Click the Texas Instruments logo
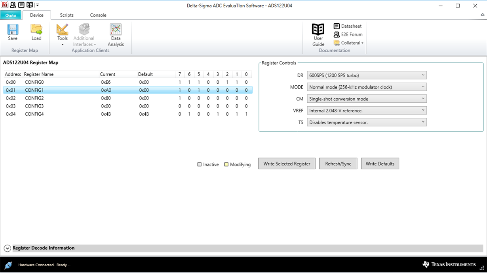 coord(449,264)
